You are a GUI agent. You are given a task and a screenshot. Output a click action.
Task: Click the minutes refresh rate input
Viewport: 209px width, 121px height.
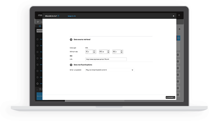[x=105, y=52]
